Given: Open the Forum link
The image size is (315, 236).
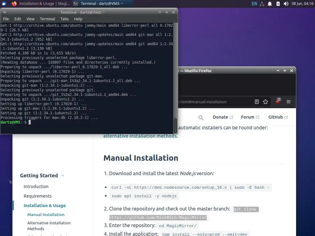Looking at the screenshot, I should click(x=250, y=117).
